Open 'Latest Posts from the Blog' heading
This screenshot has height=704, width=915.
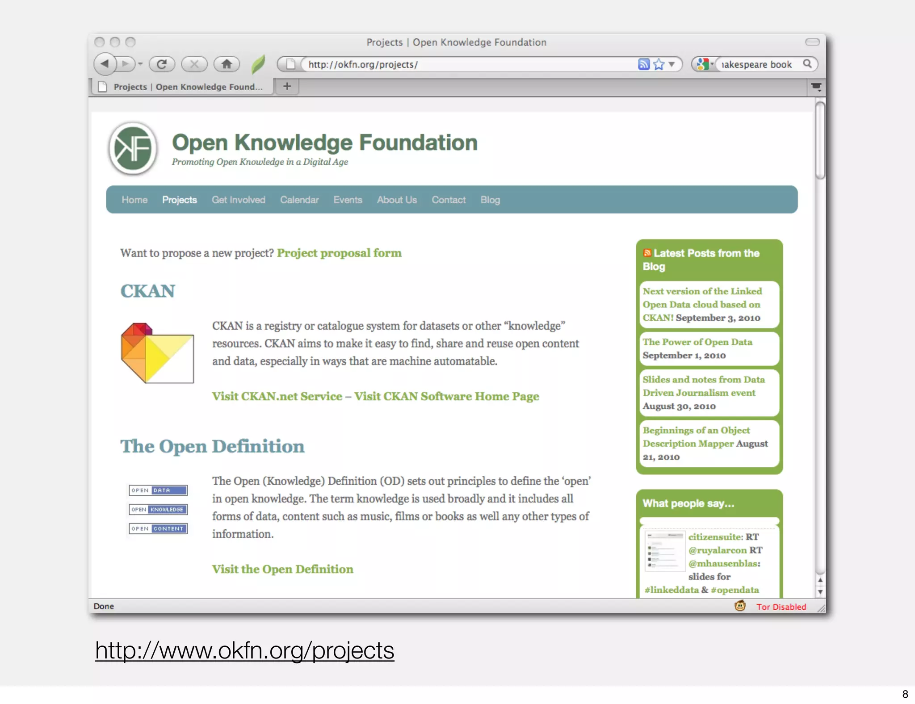click(701, 260)
